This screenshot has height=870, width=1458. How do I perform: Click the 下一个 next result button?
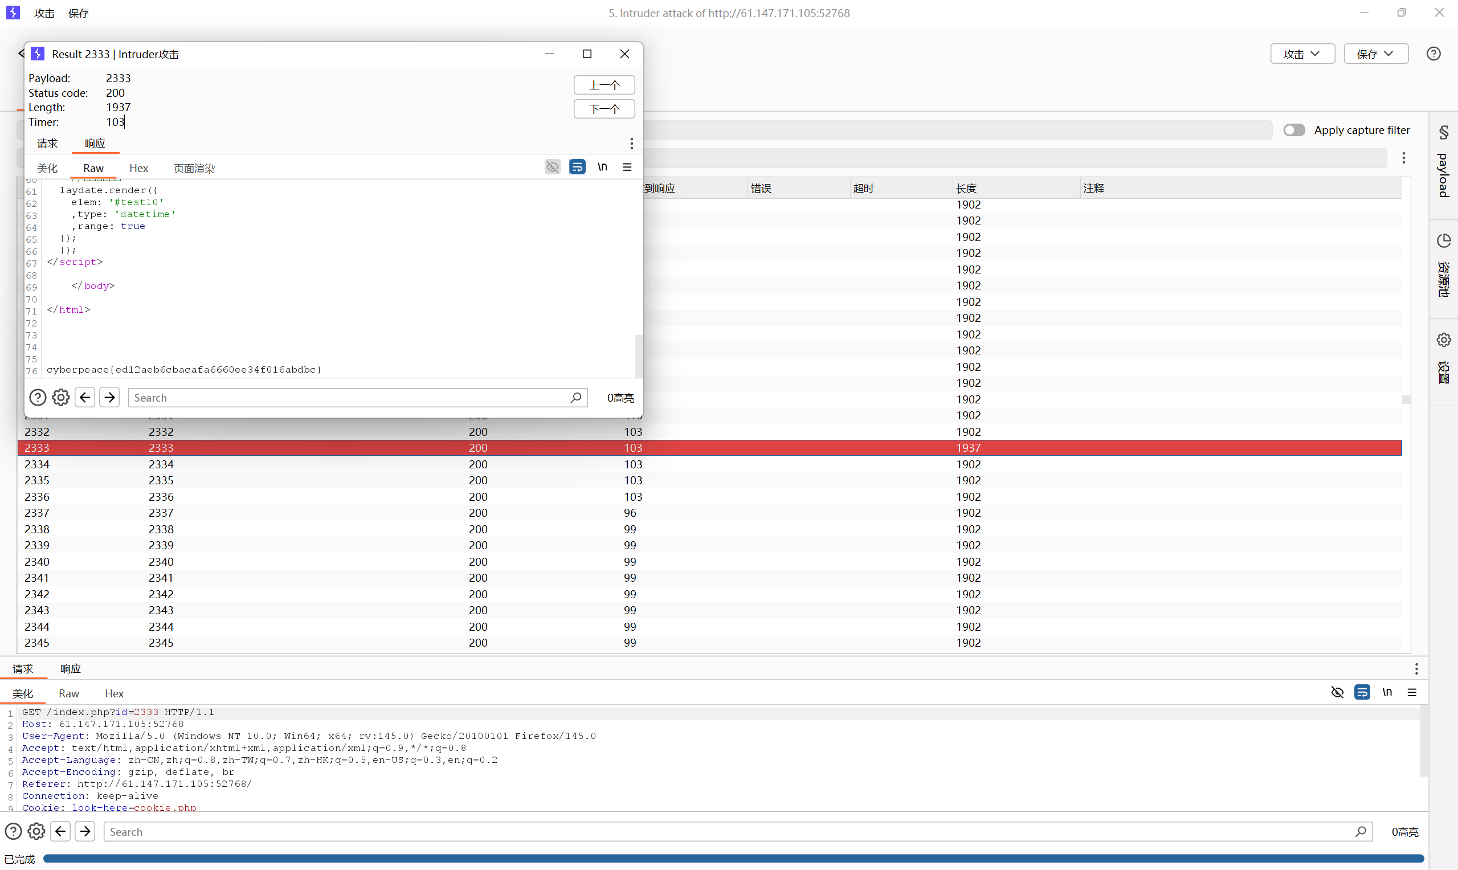point(604,109)
